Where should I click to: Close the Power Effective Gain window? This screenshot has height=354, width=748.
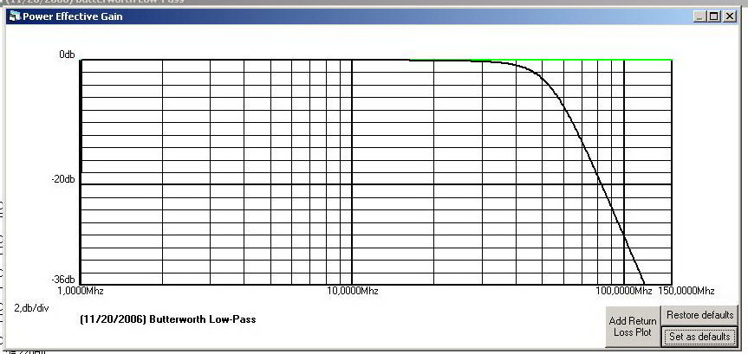tap(730, 16)
